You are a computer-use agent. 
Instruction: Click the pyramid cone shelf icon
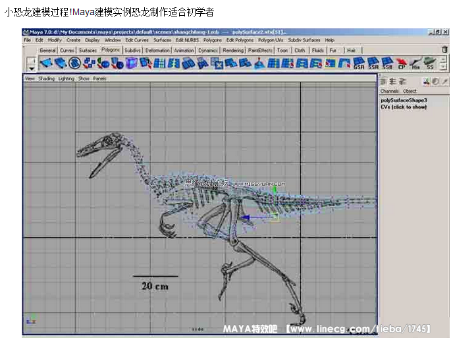pos(259,63)
